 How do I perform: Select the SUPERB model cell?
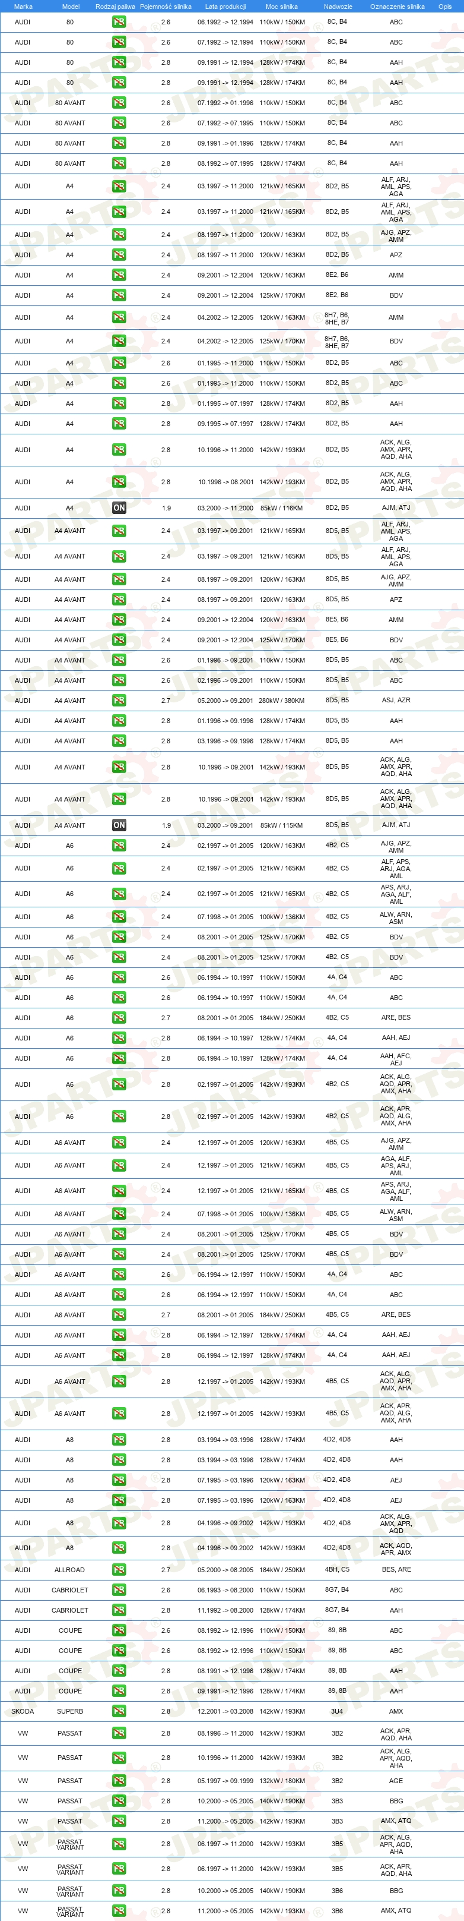coord(70,1711)
